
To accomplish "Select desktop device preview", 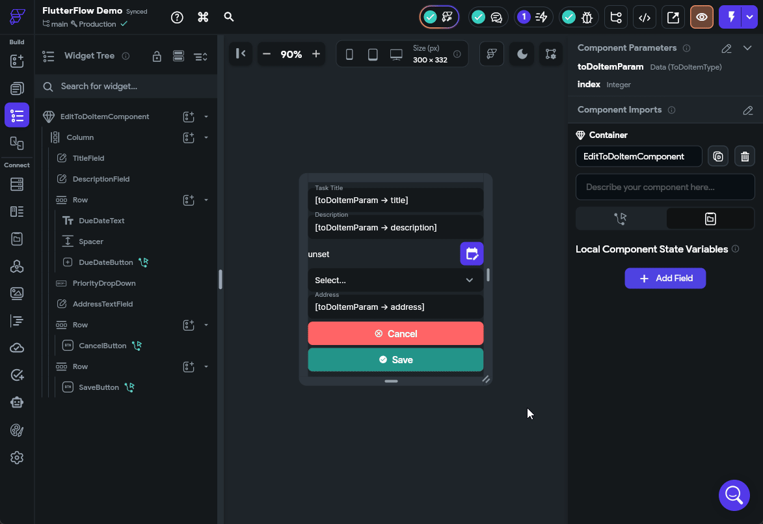I will (396, 55).
